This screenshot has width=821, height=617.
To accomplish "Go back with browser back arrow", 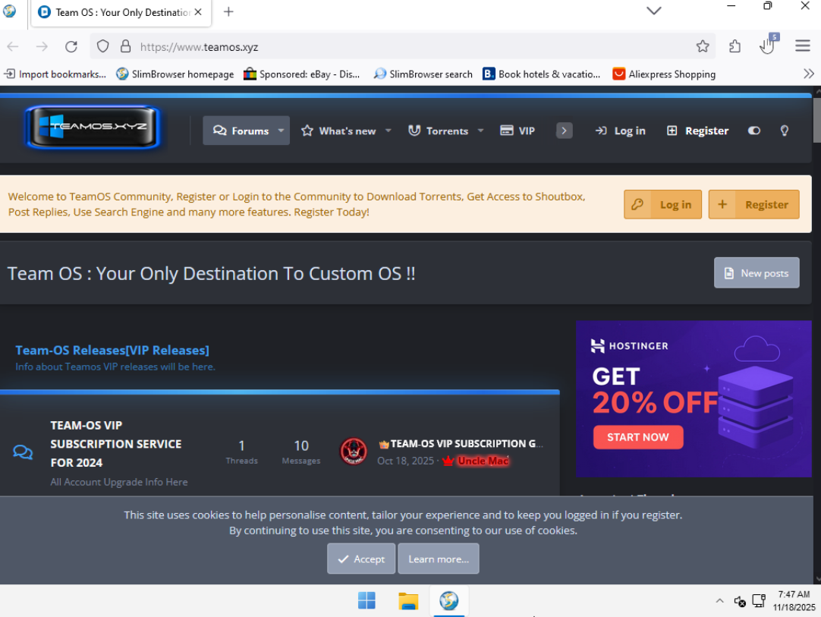I will pyautogui.click(x=13, y=46).
